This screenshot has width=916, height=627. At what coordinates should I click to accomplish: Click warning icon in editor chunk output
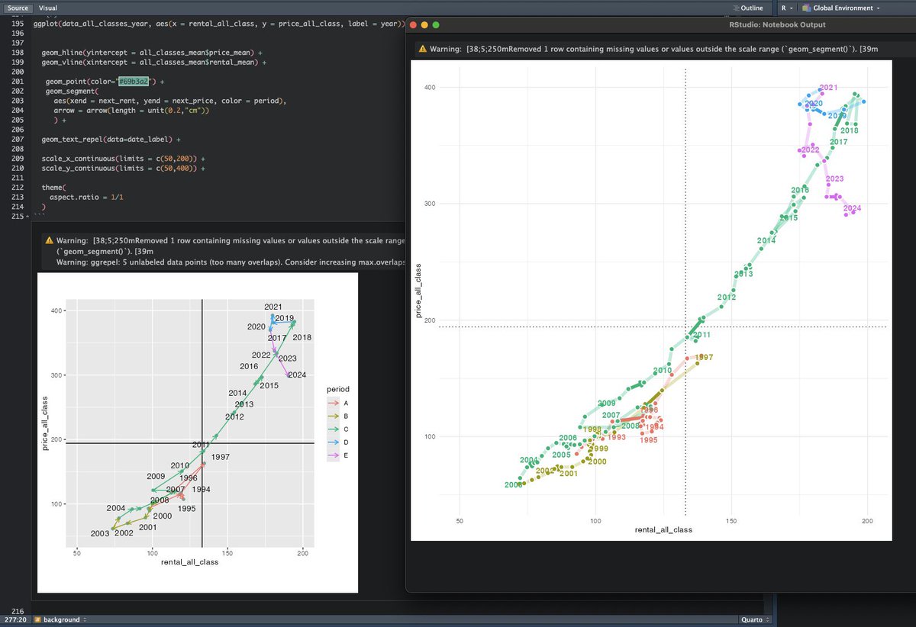point(50,240)
